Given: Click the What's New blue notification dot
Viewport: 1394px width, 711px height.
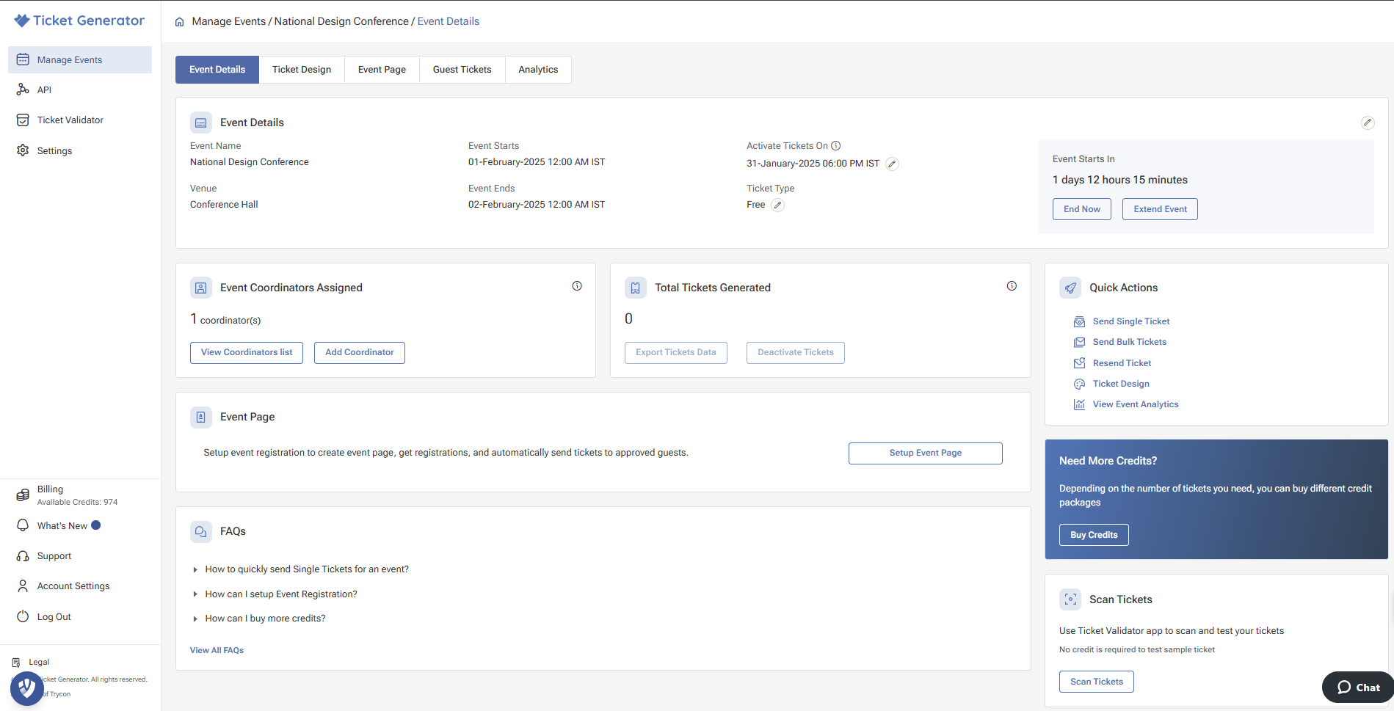Looking at the screenshot, I should [95, 525].
